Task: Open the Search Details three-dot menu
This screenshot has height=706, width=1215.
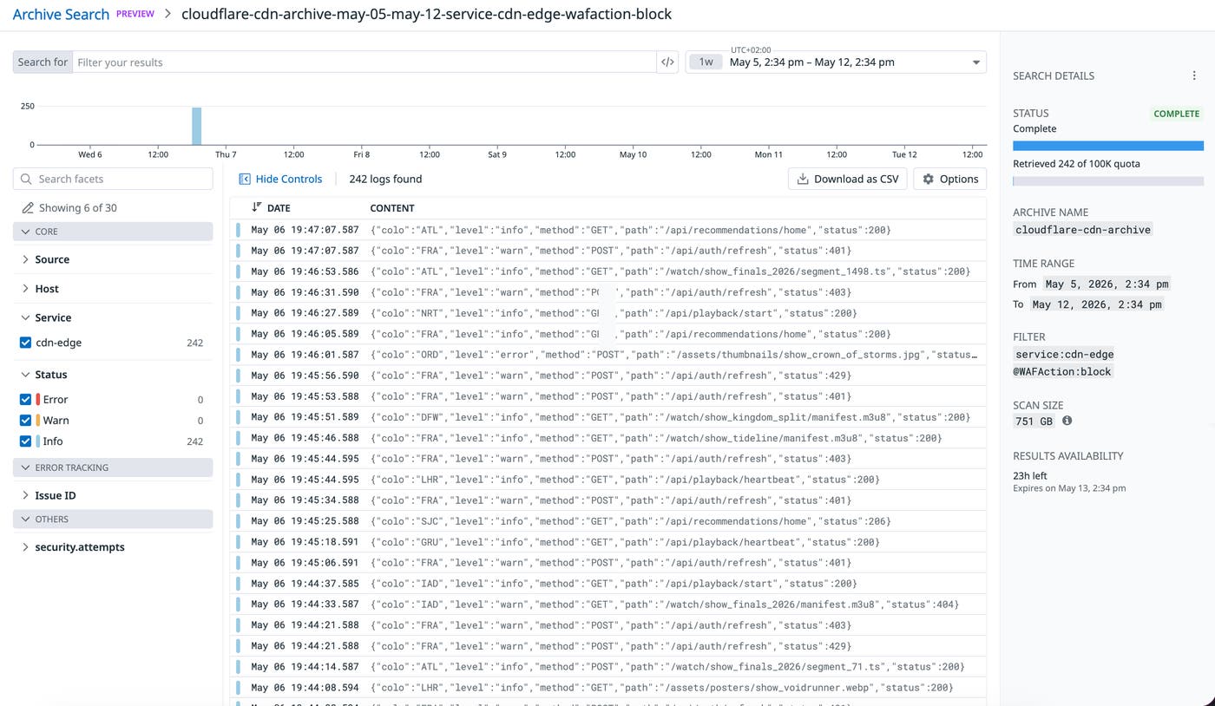Action: click(1194, 76)
